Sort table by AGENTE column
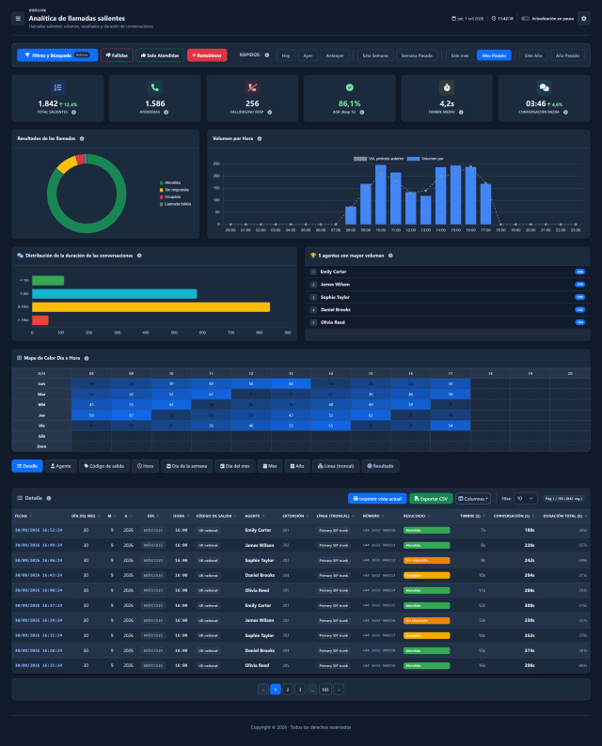The height and width of the screenshot is (746, 602). 255,516
